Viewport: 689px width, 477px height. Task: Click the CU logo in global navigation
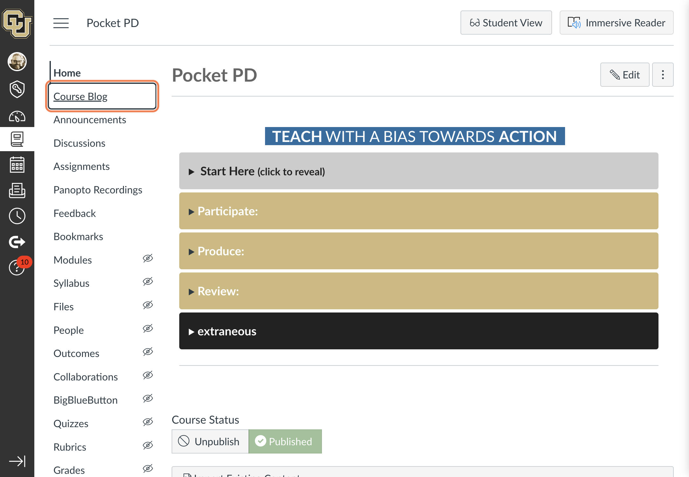click(17, 23)
